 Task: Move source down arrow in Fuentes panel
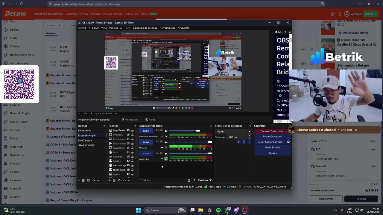pyautogui.click(x=129, y=180)
